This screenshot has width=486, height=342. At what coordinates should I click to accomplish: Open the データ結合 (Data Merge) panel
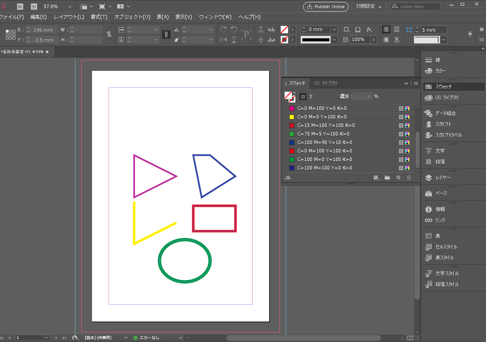point(453,113)
